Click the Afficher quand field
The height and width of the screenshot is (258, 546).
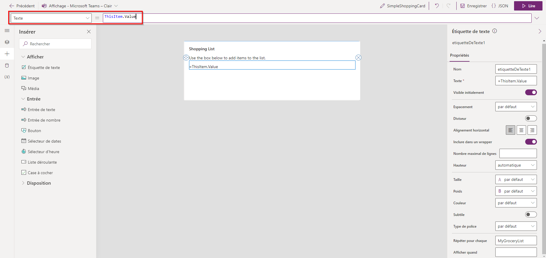click(x=516, y=252)
